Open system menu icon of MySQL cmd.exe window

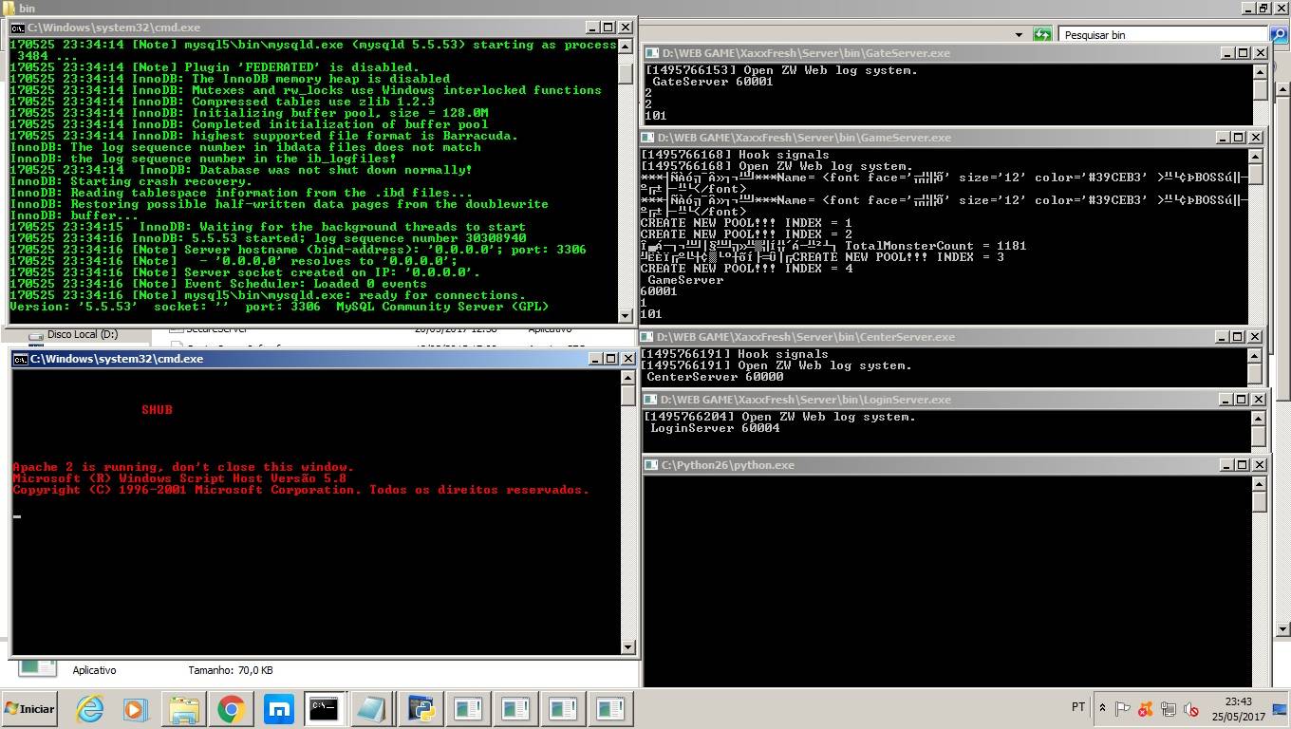pos(18,28)
